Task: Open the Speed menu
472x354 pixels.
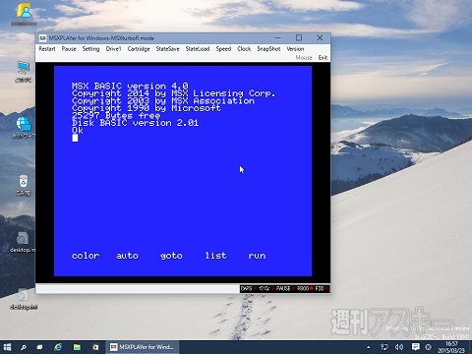Action: pyautogui.click(x=223, y=49)
